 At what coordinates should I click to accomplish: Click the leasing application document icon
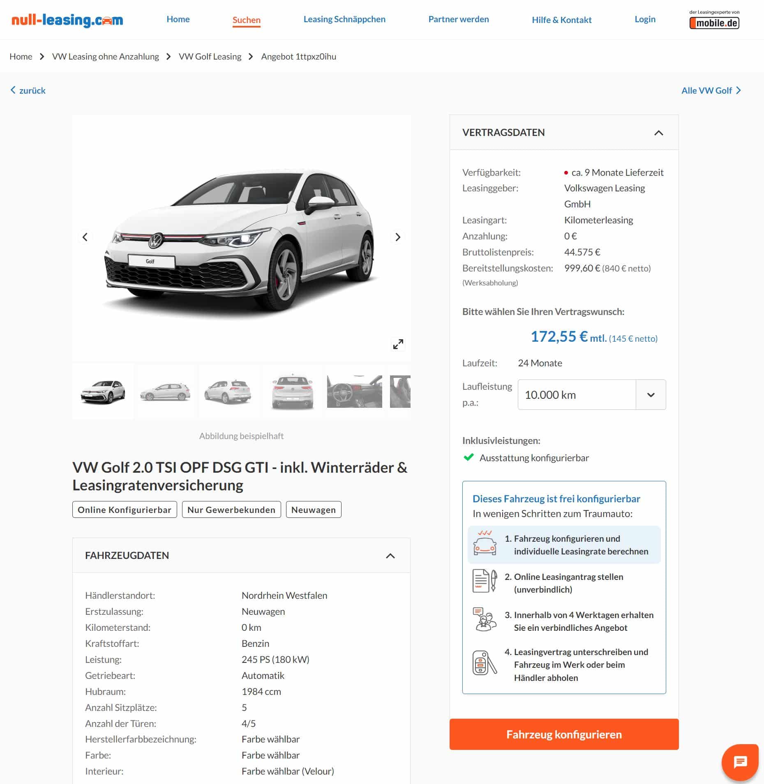point(485,581)
